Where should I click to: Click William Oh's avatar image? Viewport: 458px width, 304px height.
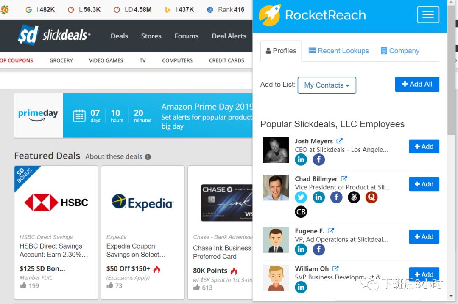pyautogui.click(x=276, y=278)
